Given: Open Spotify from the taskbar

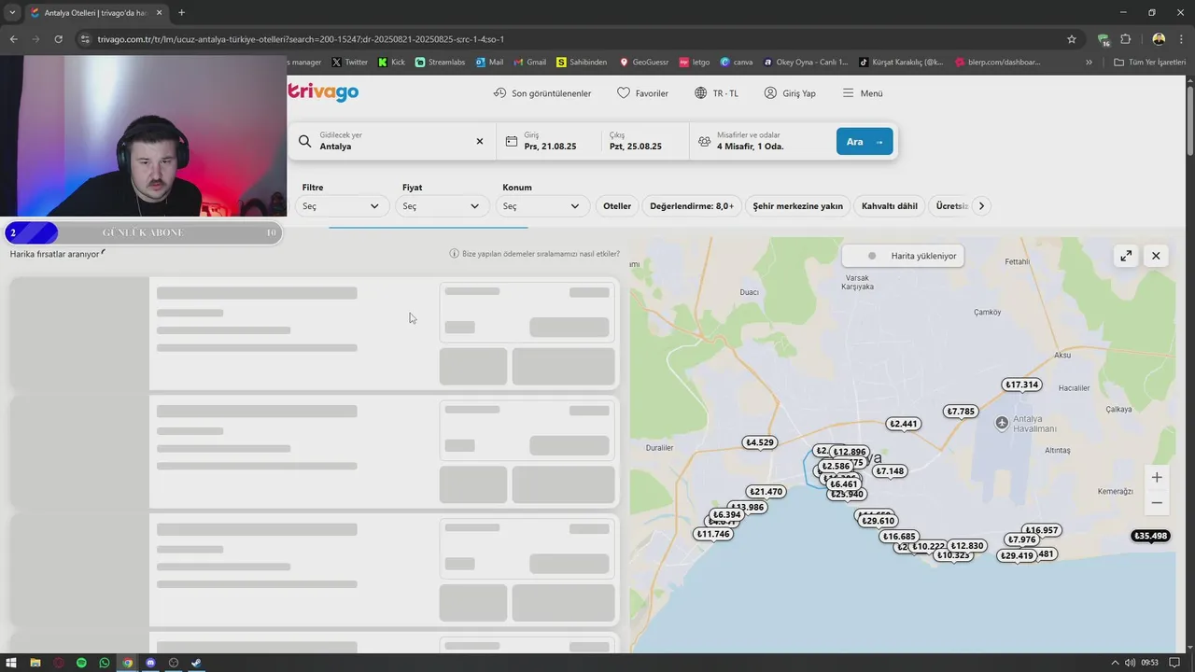Looking at the screenshot, I should [81, 663].
